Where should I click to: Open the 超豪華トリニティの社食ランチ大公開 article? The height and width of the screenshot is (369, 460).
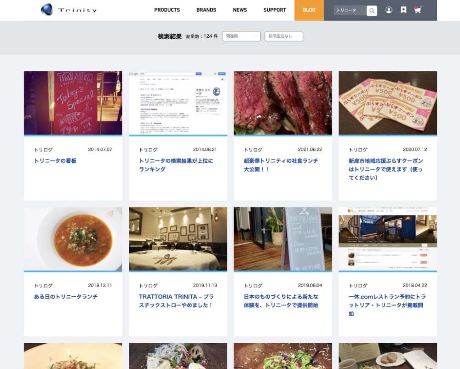(x=281, y=165)
